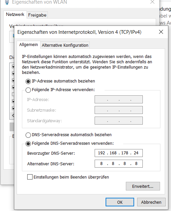Click the Subnetzmaske label text
The image size is (171, 211).
[42, 110]
